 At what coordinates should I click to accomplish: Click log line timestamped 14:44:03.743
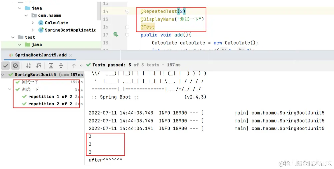(x=206, y=113)
